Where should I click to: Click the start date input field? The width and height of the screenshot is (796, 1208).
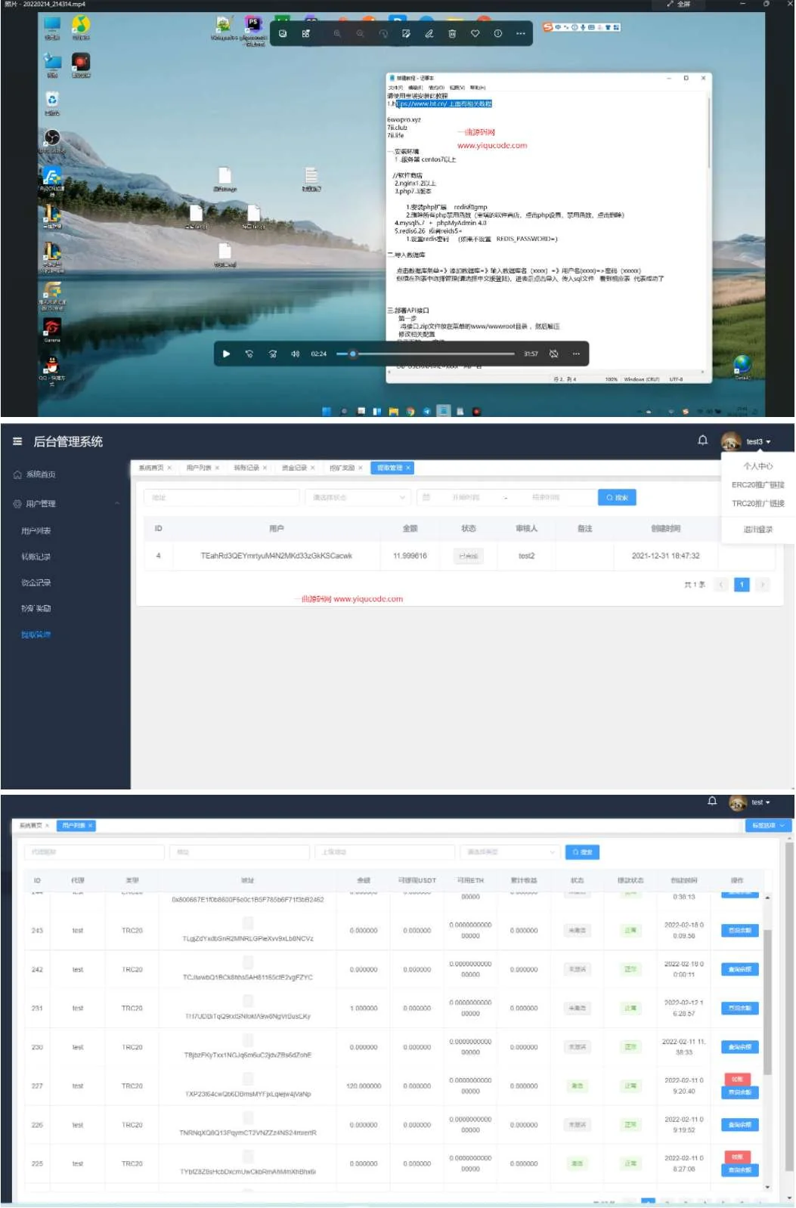[x=466, y=497]
